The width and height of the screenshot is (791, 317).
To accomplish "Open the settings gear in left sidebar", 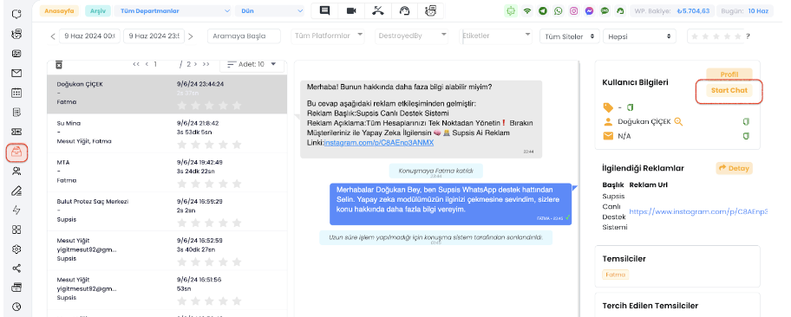I will [x=16, y=249].
